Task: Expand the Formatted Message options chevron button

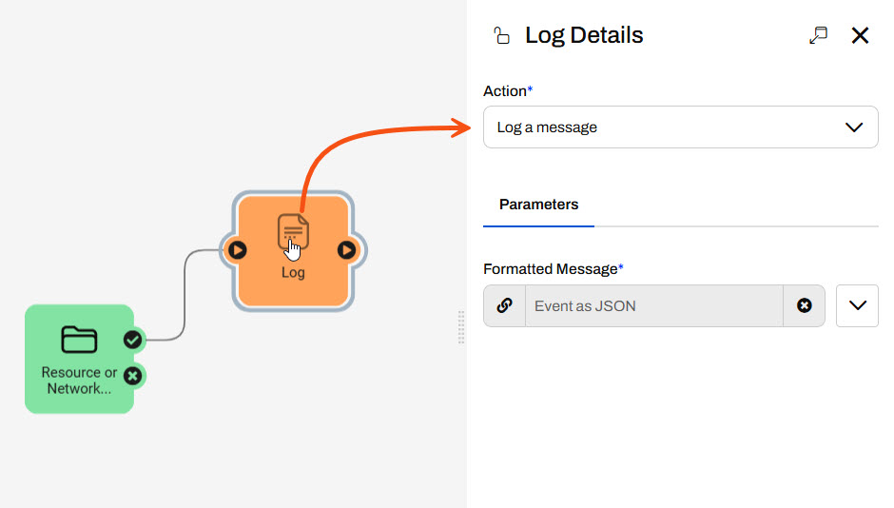Action: (x=857, y=305)
